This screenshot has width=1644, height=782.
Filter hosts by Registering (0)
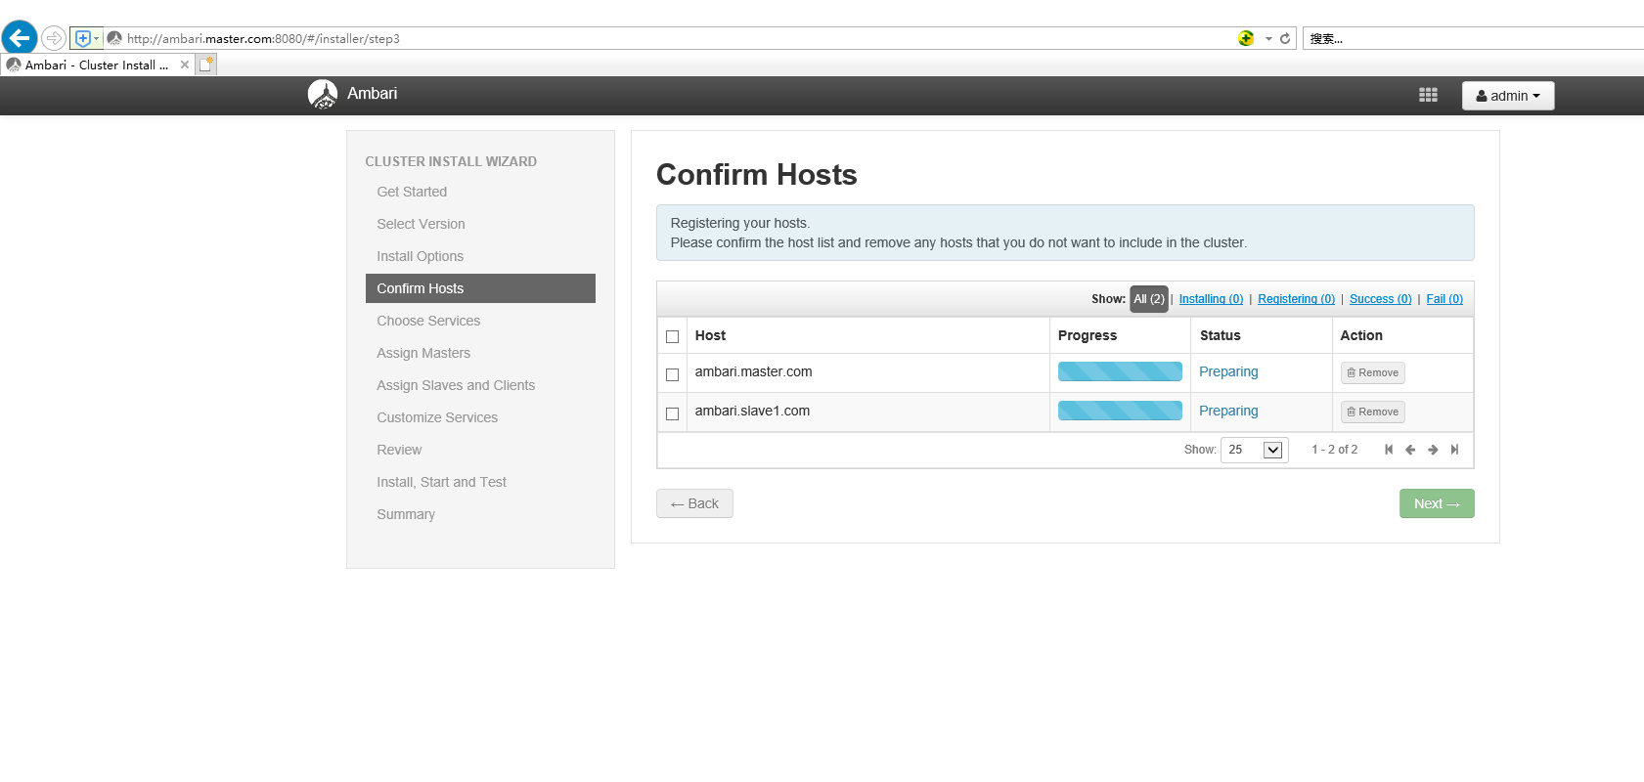coord(1296,299)
